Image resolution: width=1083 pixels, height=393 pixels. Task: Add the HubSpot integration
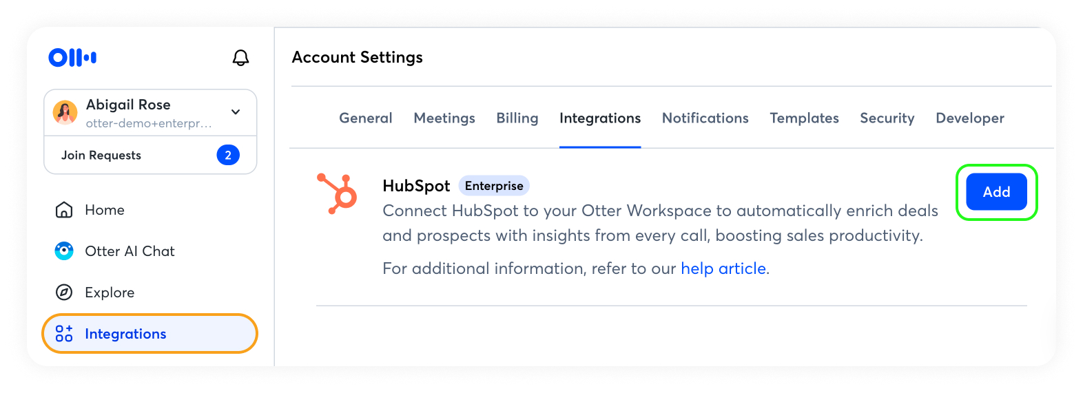(996, 192)
